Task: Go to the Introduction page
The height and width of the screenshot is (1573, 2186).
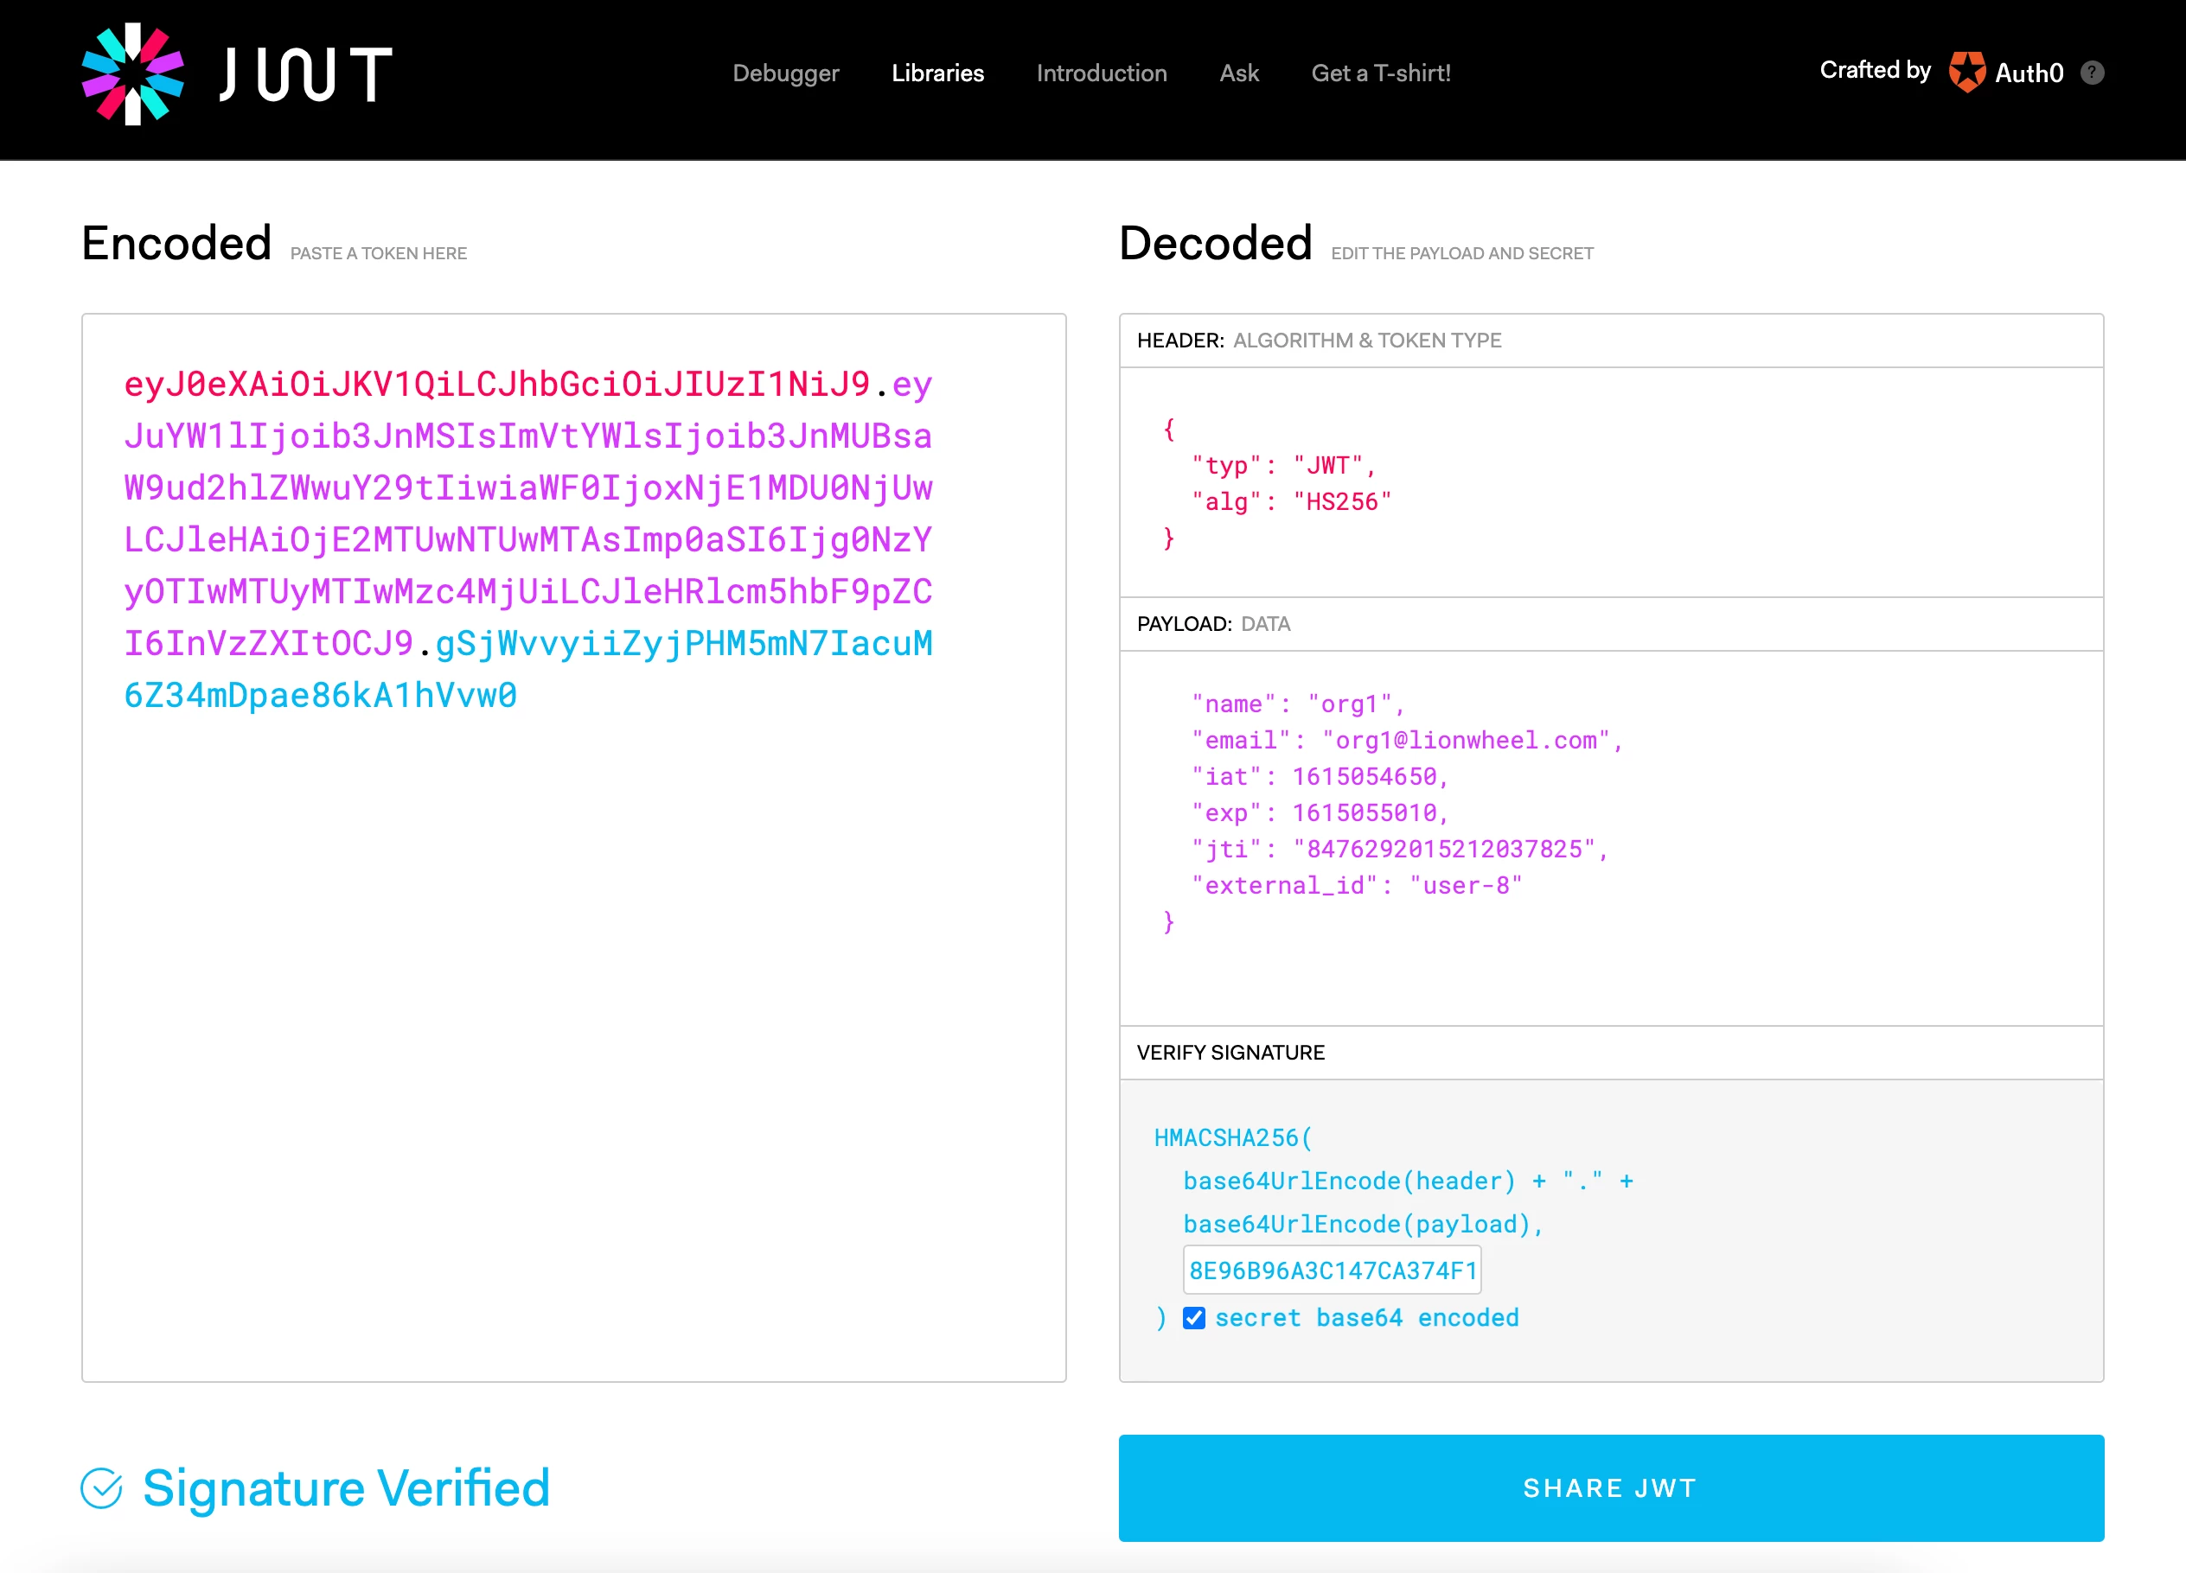Action: tap(1101, 73)
